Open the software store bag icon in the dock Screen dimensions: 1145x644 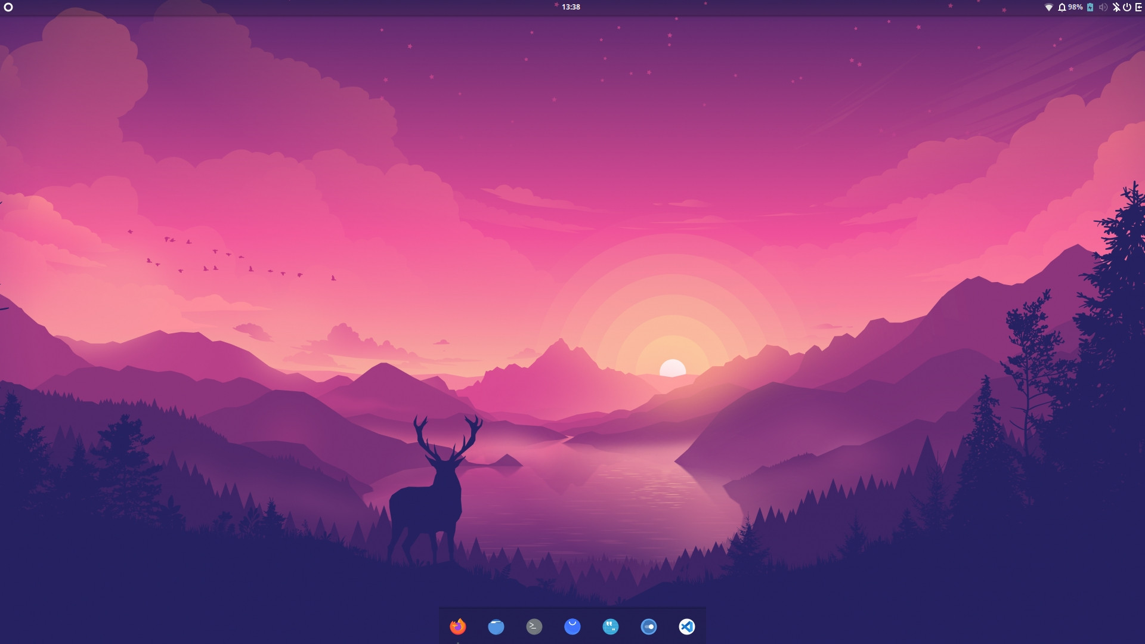point(572,626)
